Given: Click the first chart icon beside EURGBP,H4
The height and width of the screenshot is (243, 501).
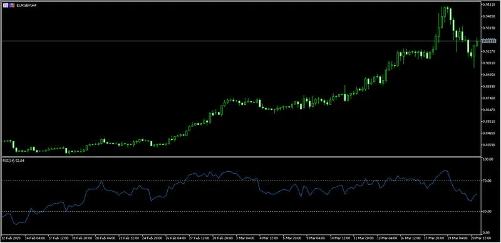Looking at the screenshot, I should [6, 6].
